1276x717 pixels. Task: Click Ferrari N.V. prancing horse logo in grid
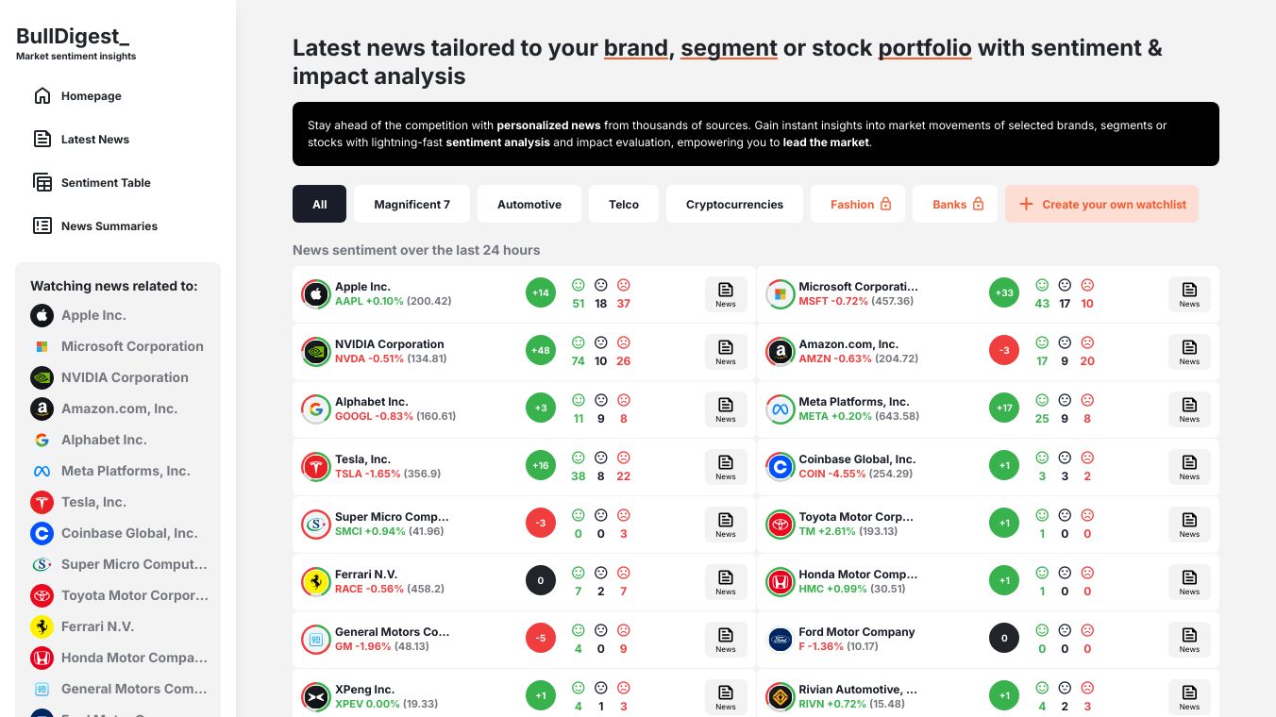(x=315, y=581)
